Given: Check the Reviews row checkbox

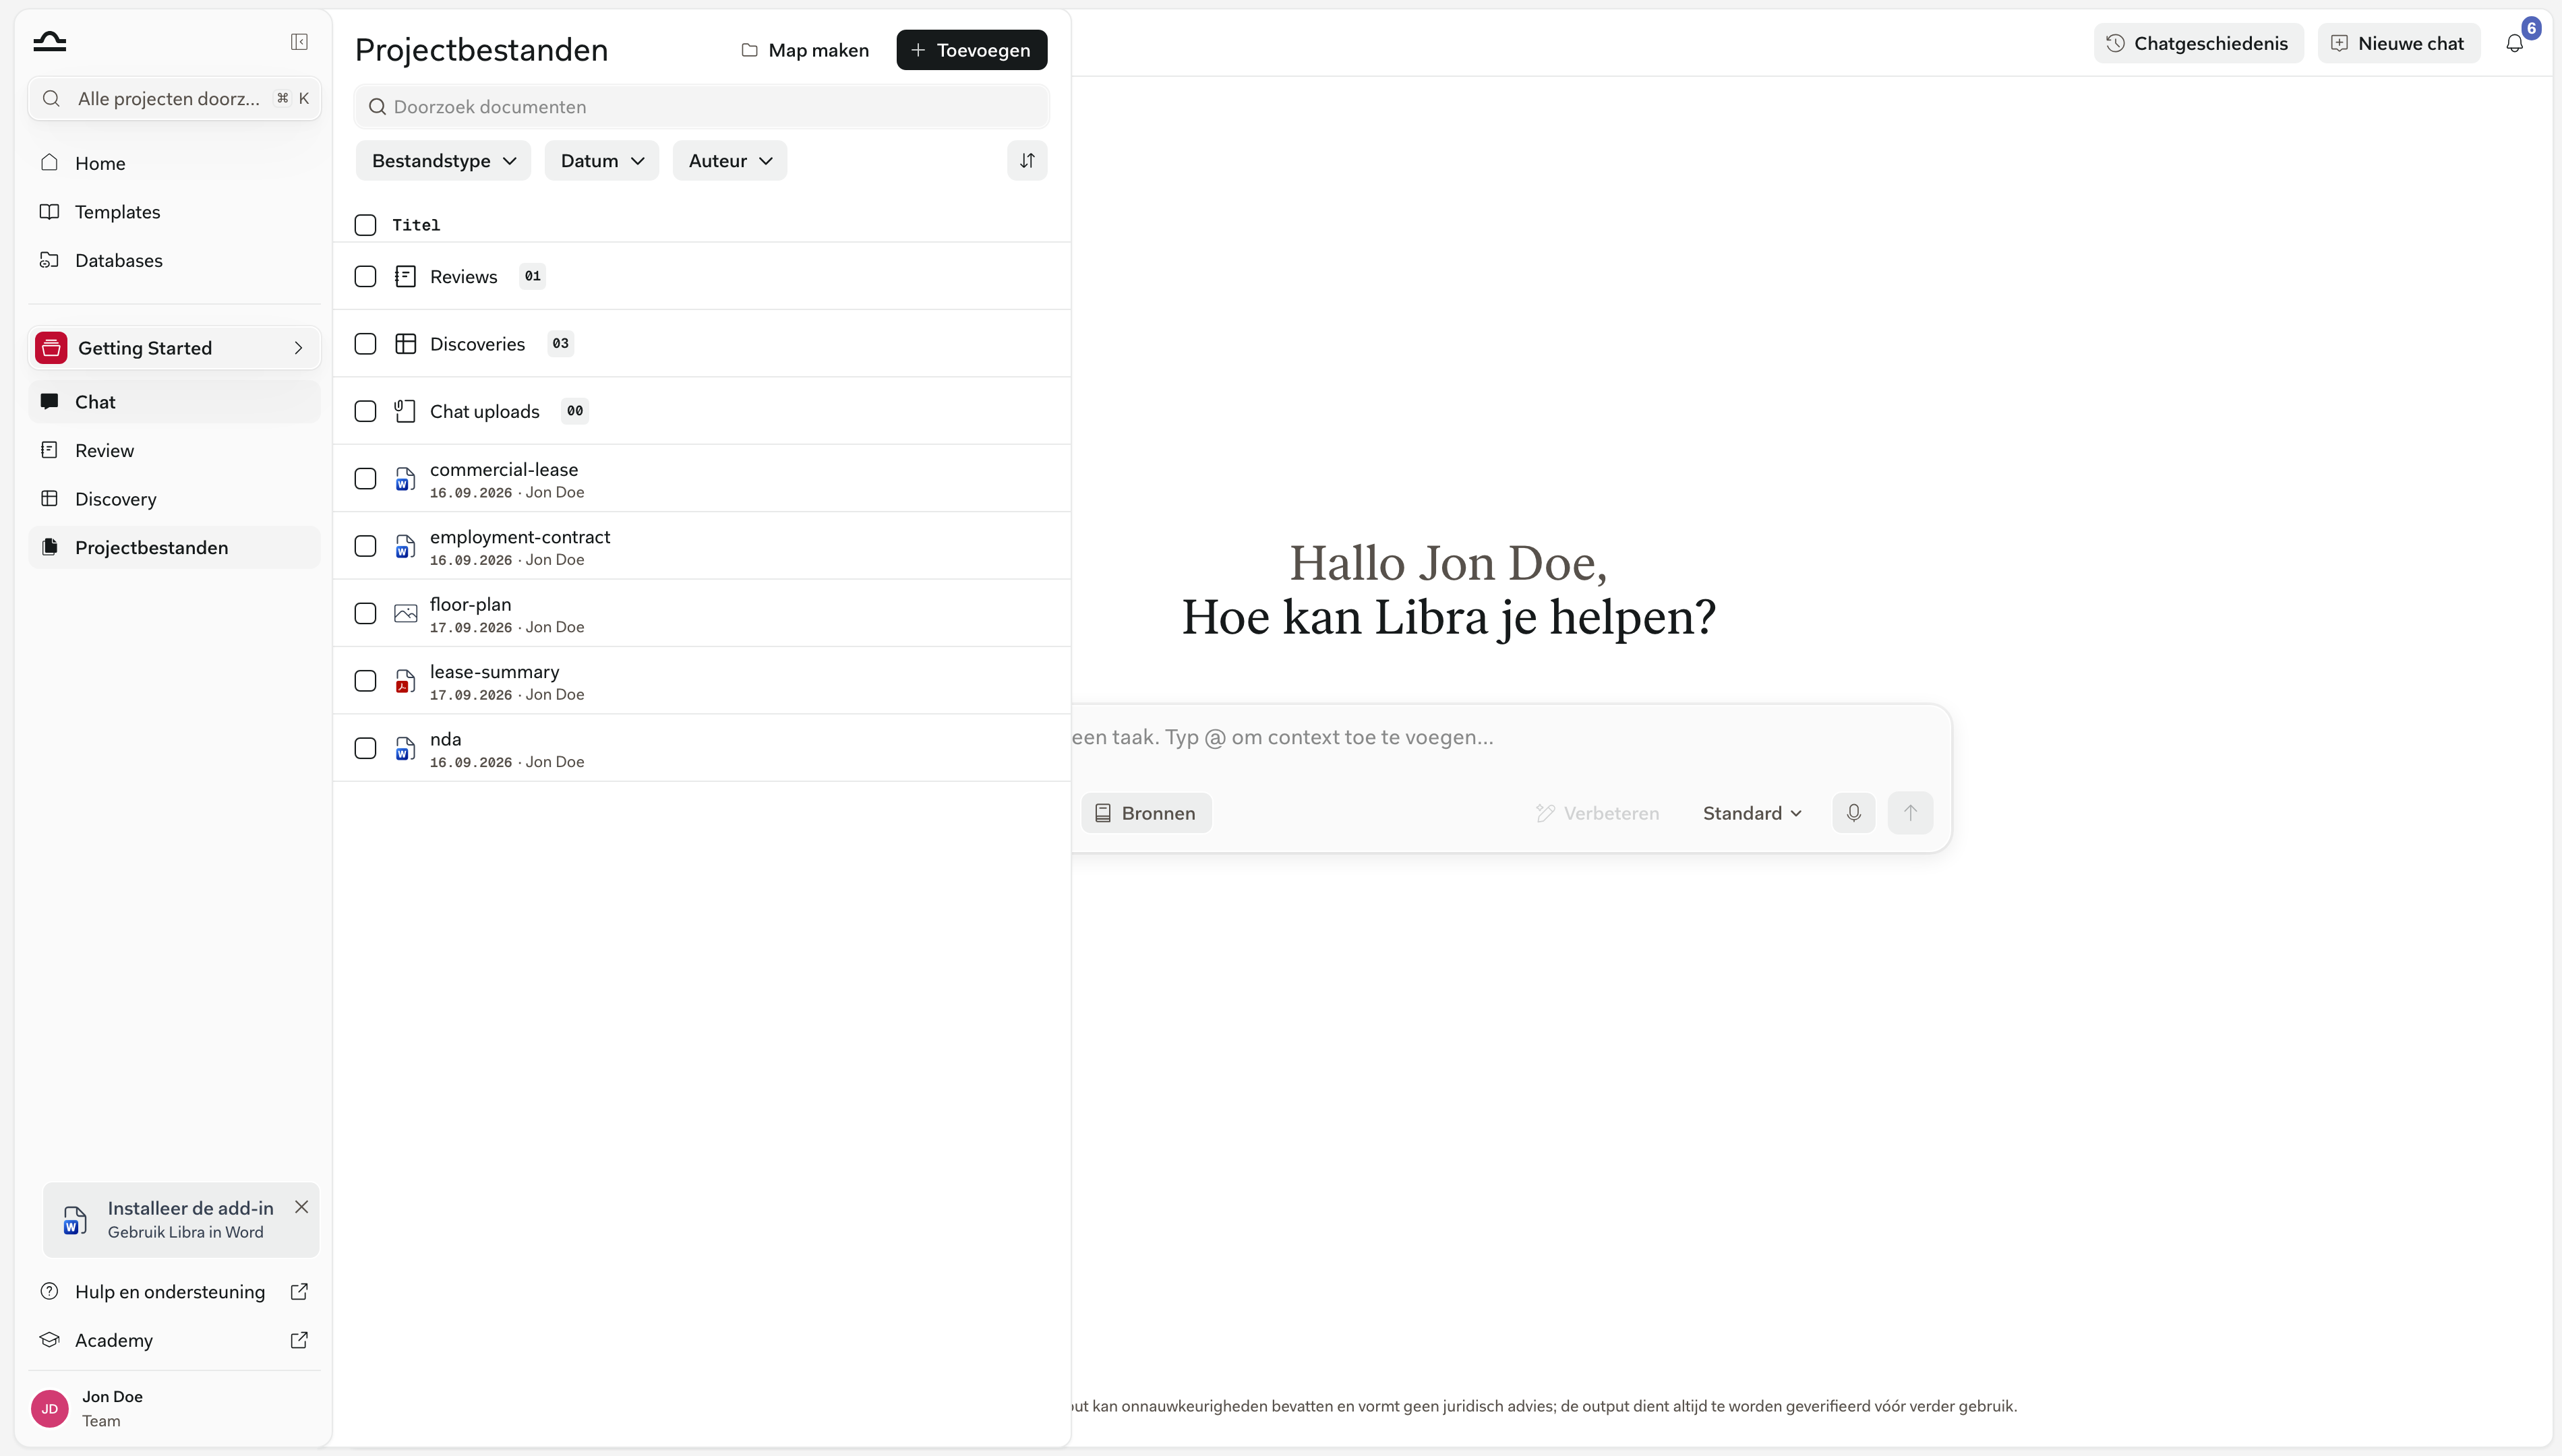Looking at the screenshot, I should coord(365,276).
